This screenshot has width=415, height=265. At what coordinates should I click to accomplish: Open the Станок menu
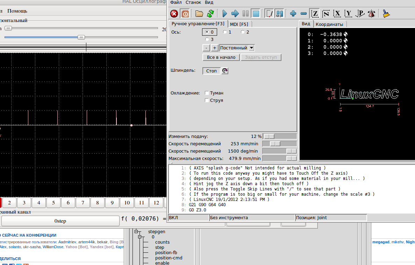coord(193,2)
